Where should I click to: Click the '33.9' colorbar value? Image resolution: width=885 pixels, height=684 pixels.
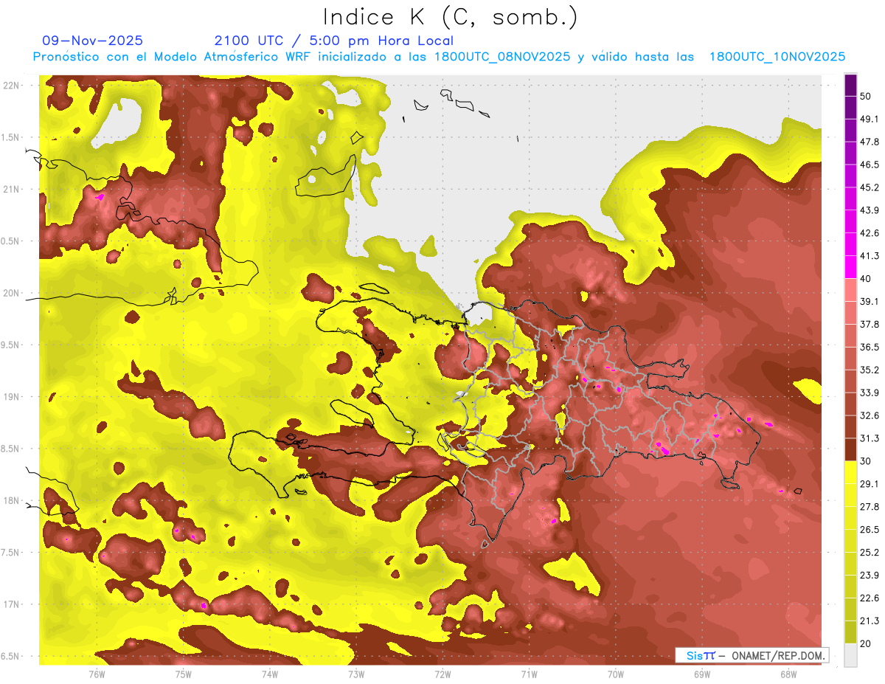click(x=870, y=393)
